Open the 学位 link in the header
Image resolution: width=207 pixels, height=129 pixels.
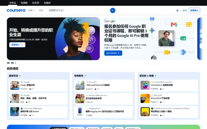point(41,10)
